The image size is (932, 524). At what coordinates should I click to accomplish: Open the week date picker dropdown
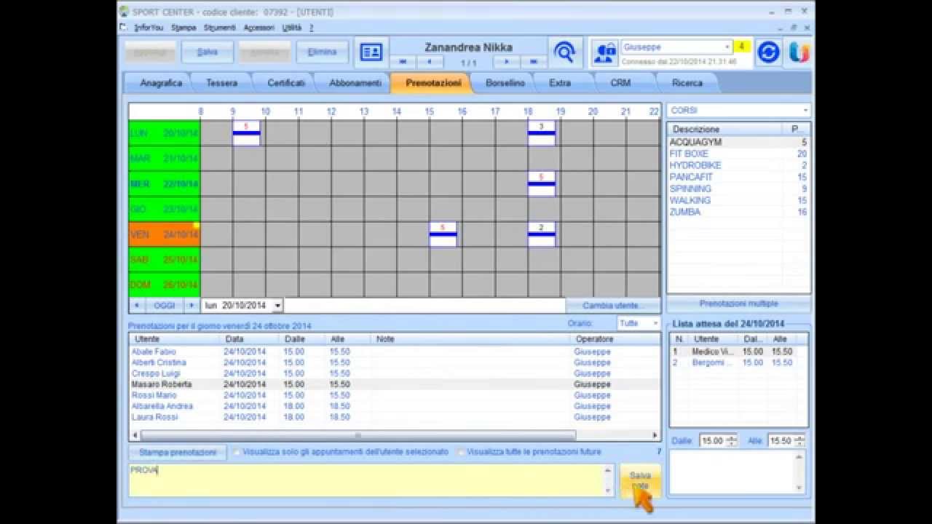point(277,306)
